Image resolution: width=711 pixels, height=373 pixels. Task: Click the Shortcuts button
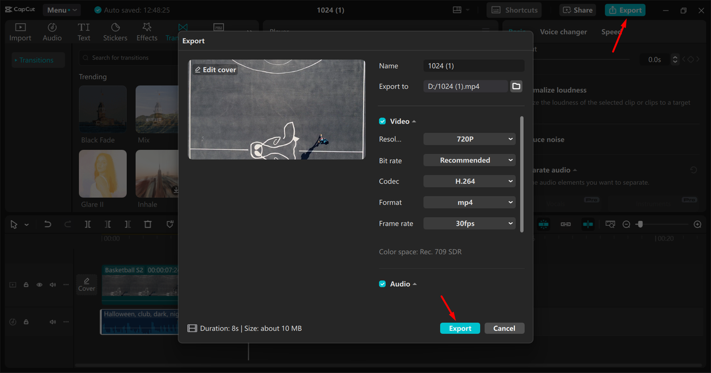[514, 10]
